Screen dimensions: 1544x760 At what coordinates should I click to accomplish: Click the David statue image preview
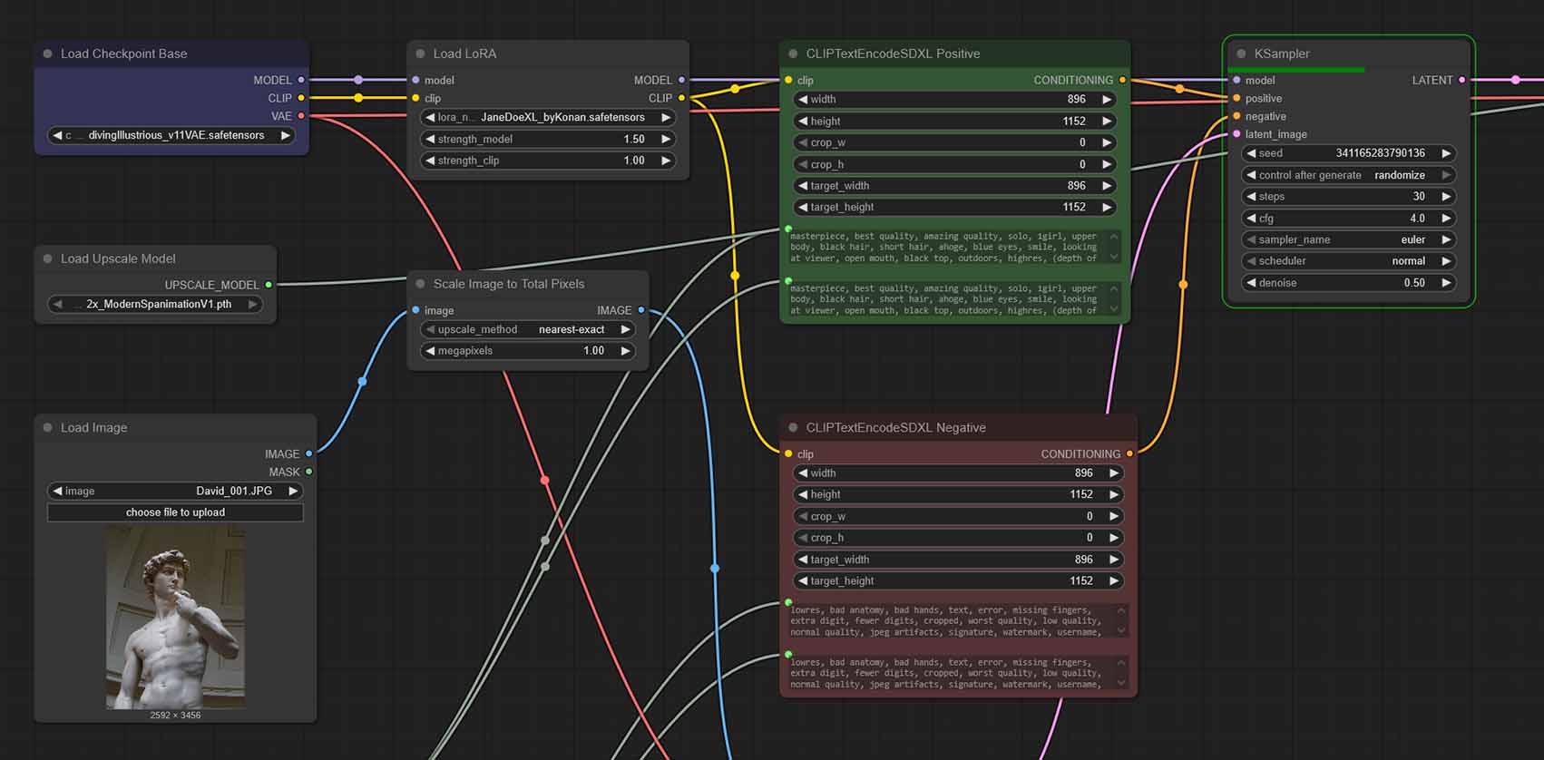[175, 618]
